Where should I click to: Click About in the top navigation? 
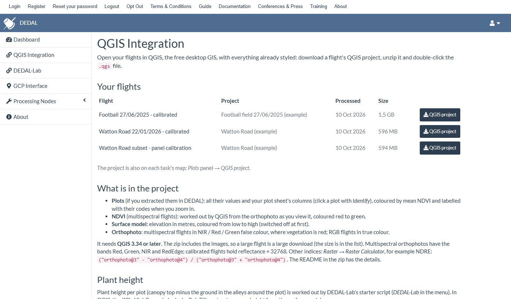pyautogui.click(x=341, y=6)
